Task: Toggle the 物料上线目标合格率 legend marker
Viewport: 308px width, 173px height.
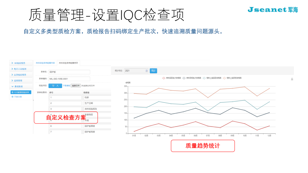Action: 224,78
